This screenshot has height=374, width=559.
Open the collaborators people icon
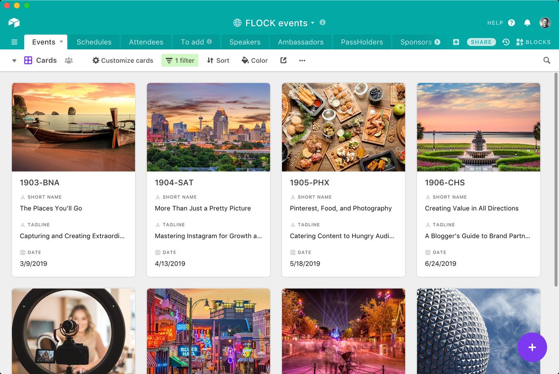69,60
